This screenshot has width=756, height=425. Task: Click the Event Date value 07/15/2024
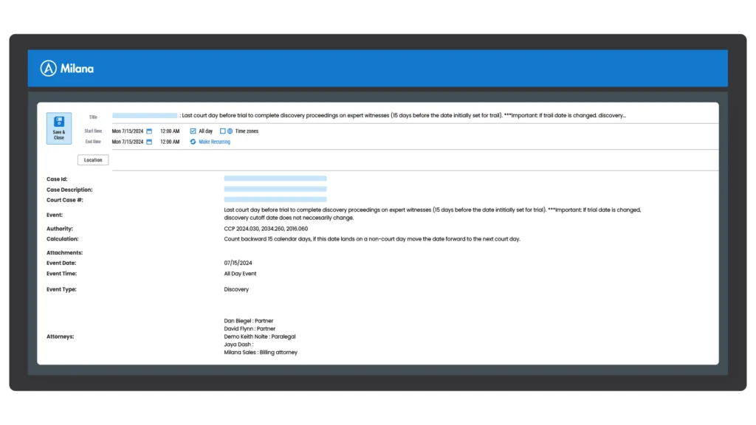[x=238, y=263]
